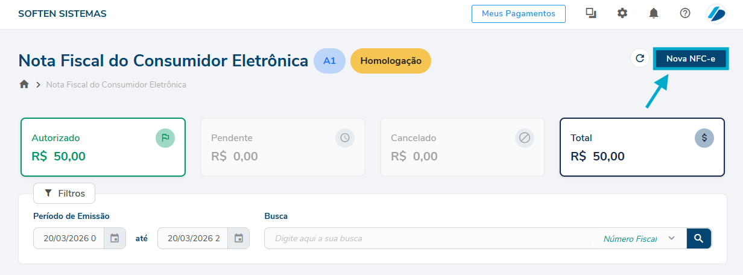Expand the Filtros panel
Image resolution: width=743 pixels, height=275 pixels.
click(65, 194)
